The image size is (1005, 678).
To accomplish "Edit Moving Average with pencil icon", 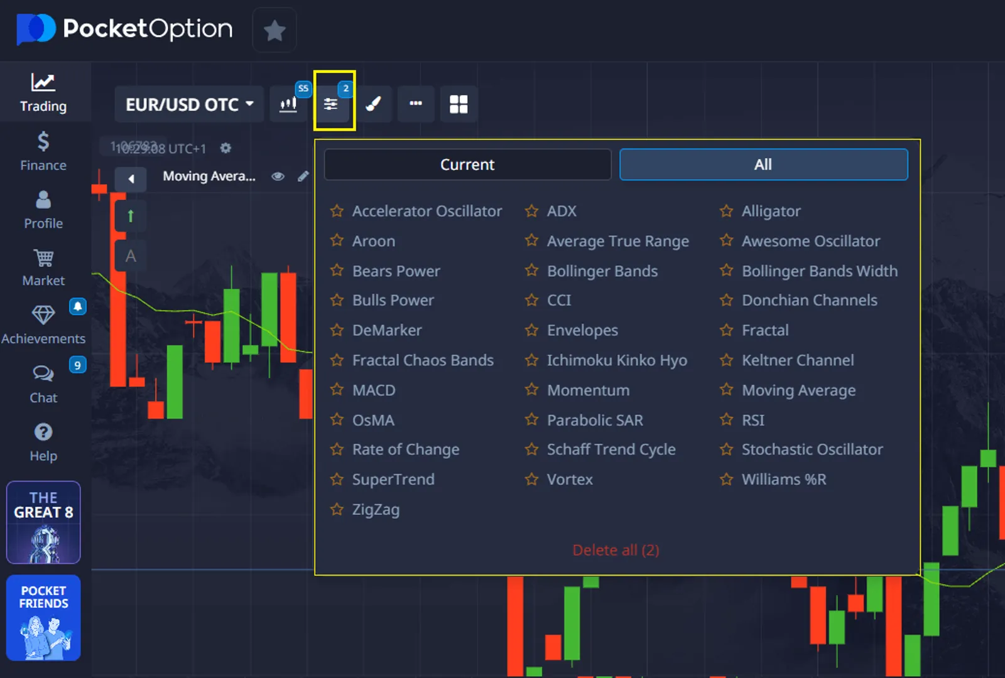I will point(303,176).
